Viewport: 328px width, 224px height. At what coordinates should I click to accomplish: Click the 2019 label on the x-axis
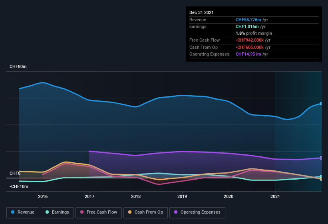(182, 196)
